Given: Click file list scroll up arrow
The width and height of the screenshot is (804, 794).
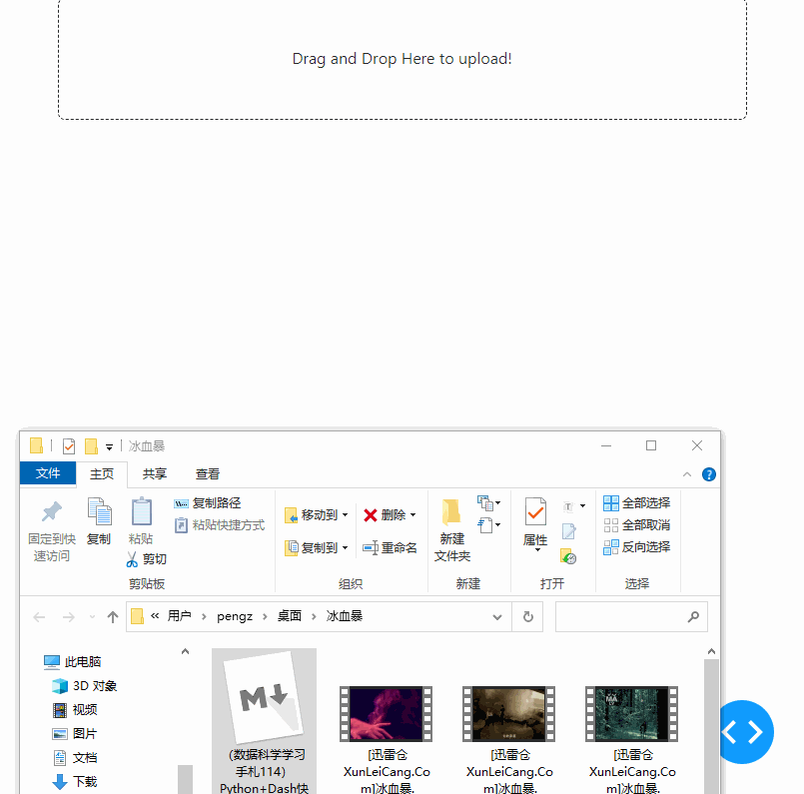Looking at the screenshot, I should [x=711, y=651].
